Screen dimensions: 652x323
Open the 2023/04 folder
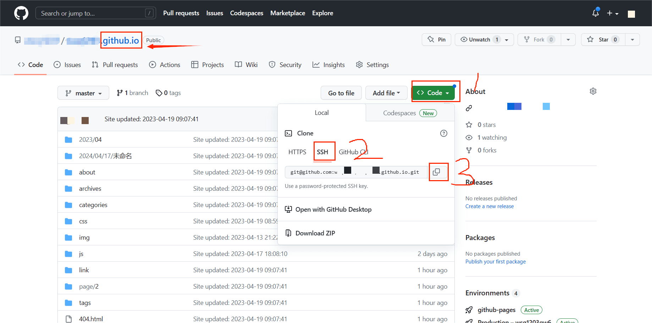pos(90,140)
